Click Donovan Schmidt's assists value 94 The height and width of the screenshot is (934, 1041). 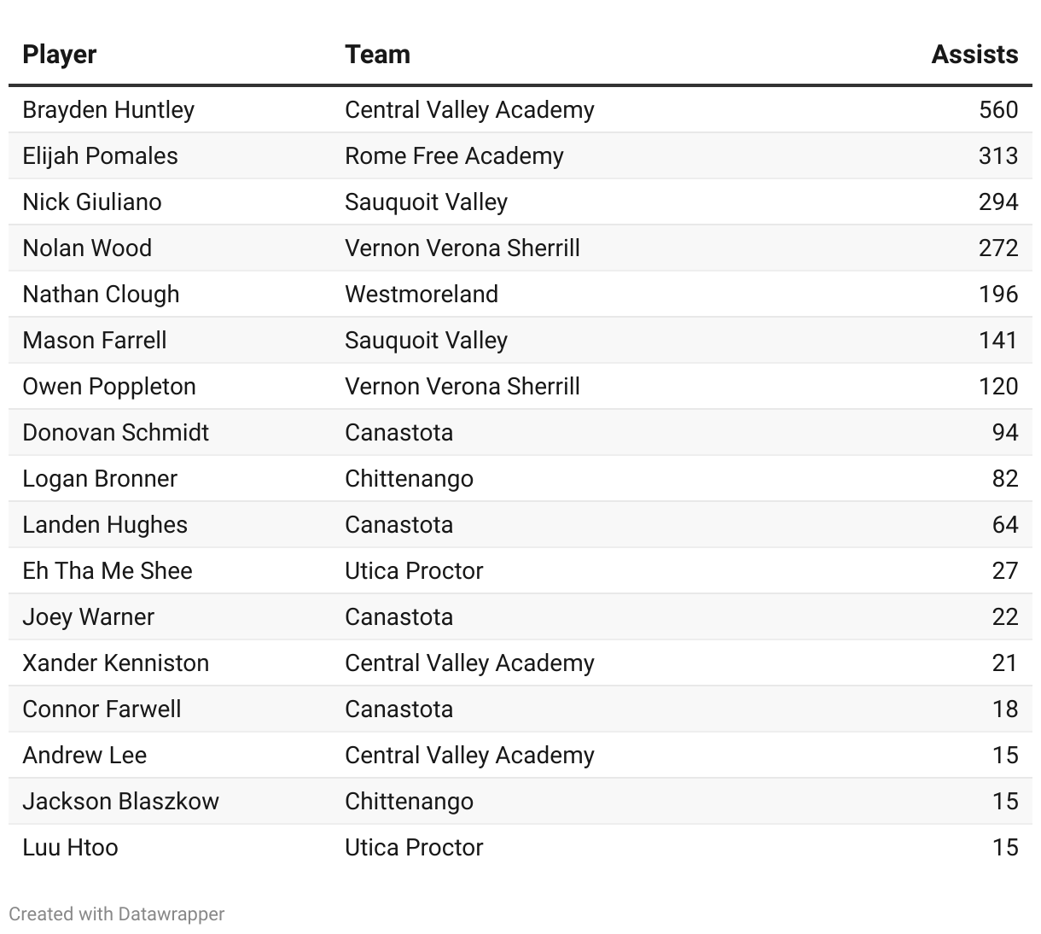coord(1004,433)
